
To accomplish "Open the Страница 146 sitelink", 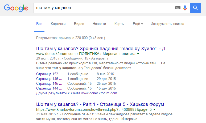I will [x=49, y=79].
